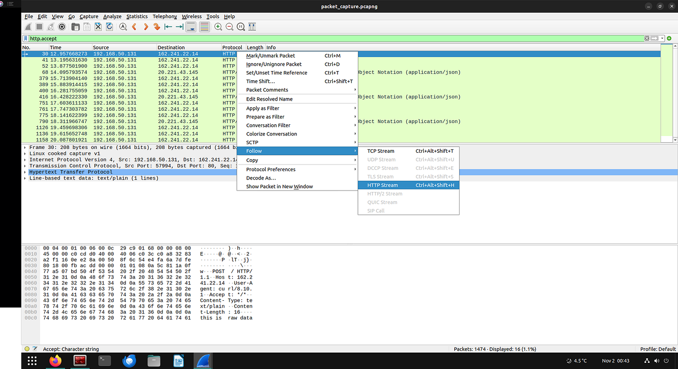The image size is (678, 369).
Task: Select Decode As... in the context menu
Action: click(297, 178)
